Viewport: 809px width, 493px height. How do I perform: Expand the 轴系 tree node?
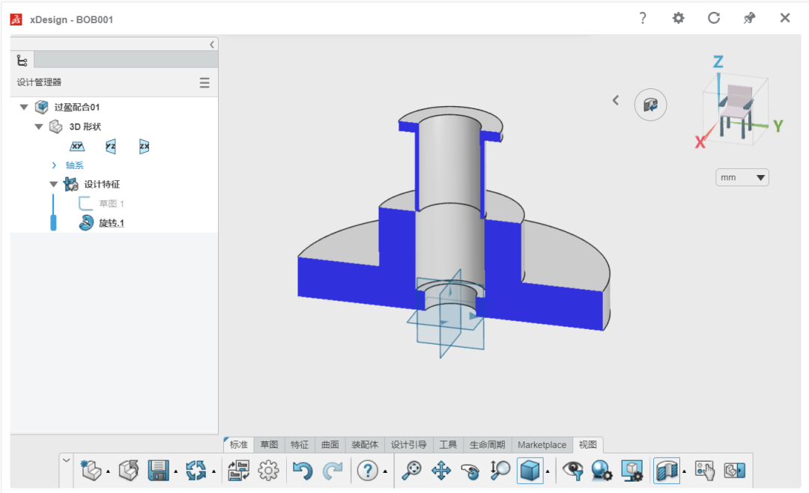click(54, 165)
